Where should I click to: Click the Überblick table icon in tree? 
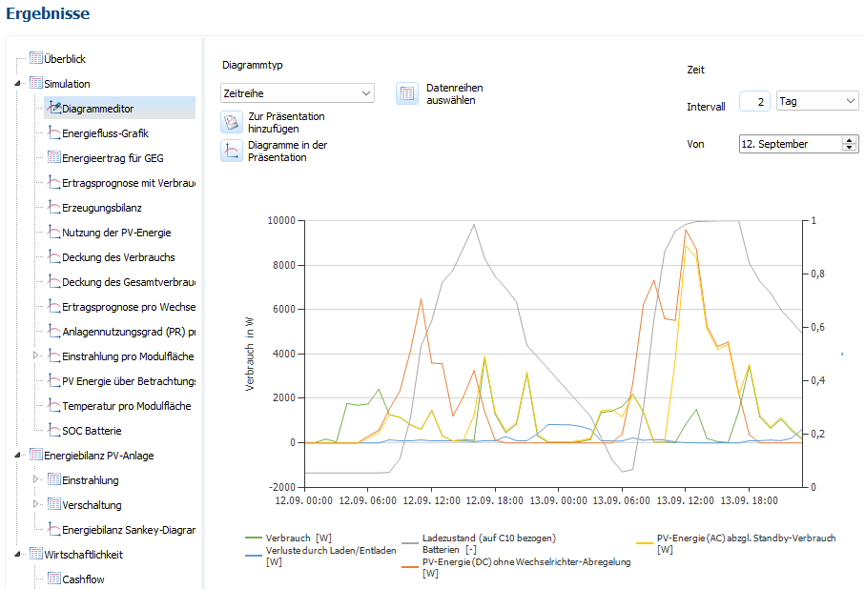(x=36, y=59)
